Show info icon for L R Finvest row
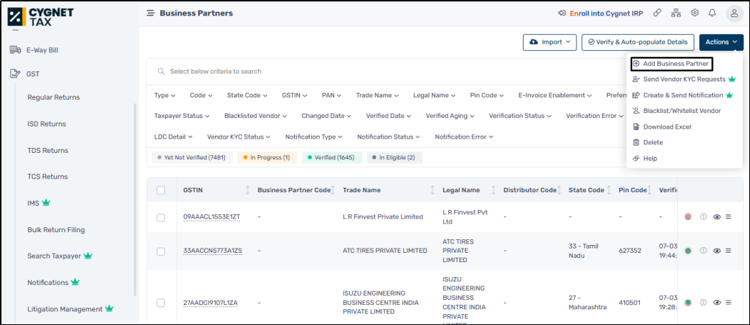750x325 pixels. (703, 217)
